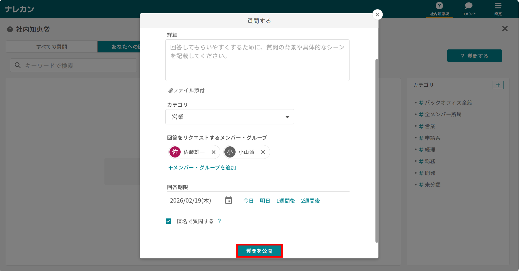Attach a file via the ファイル添付 paperclip icon
Image resolution: width=519 pixels, height=271 pixels.
point(170,90)
